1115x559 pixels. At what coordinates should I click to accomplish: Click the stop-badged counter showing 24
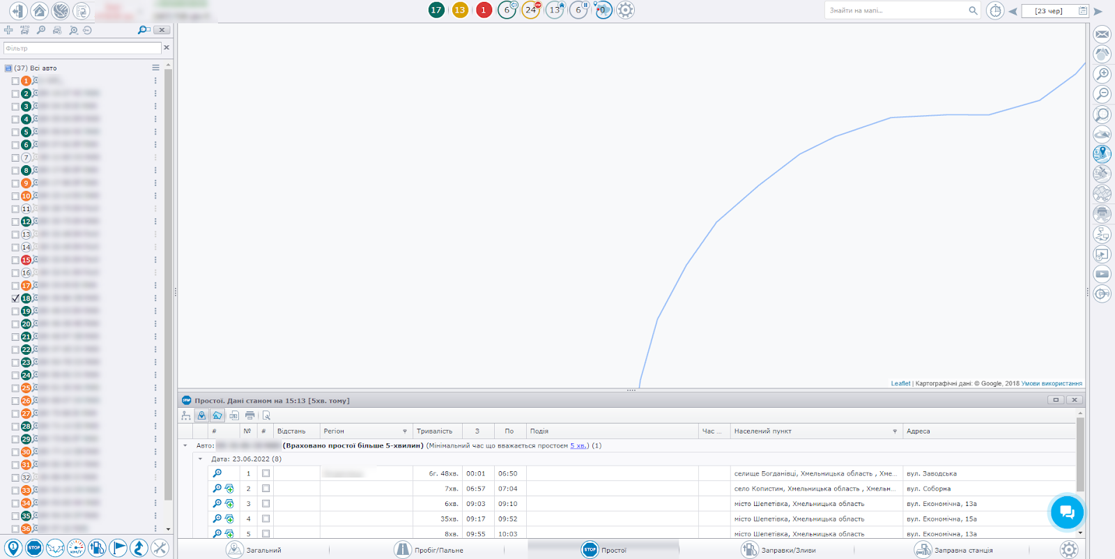531,10
